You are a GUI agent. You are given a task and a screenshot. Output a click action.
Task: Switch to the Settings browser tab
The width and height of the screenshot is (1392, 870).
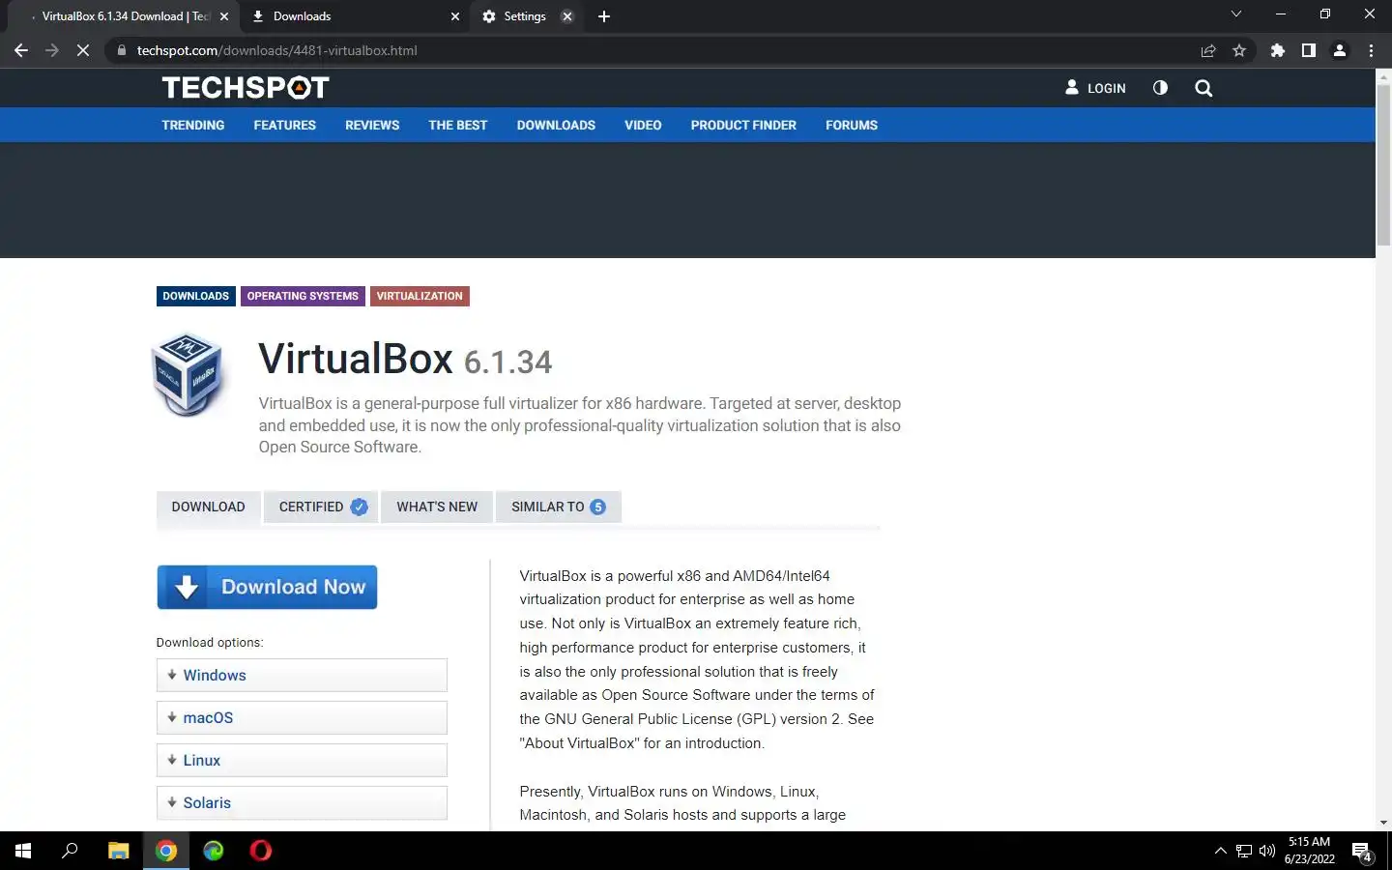525,16
